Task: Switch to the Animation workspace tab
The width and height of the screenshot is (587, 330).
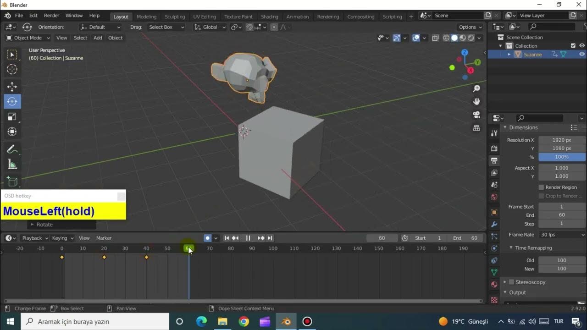Action: [298, 16]
